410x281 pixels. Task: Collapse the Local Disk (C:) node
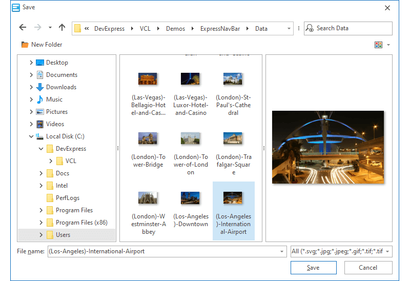(x=32, y=136)
